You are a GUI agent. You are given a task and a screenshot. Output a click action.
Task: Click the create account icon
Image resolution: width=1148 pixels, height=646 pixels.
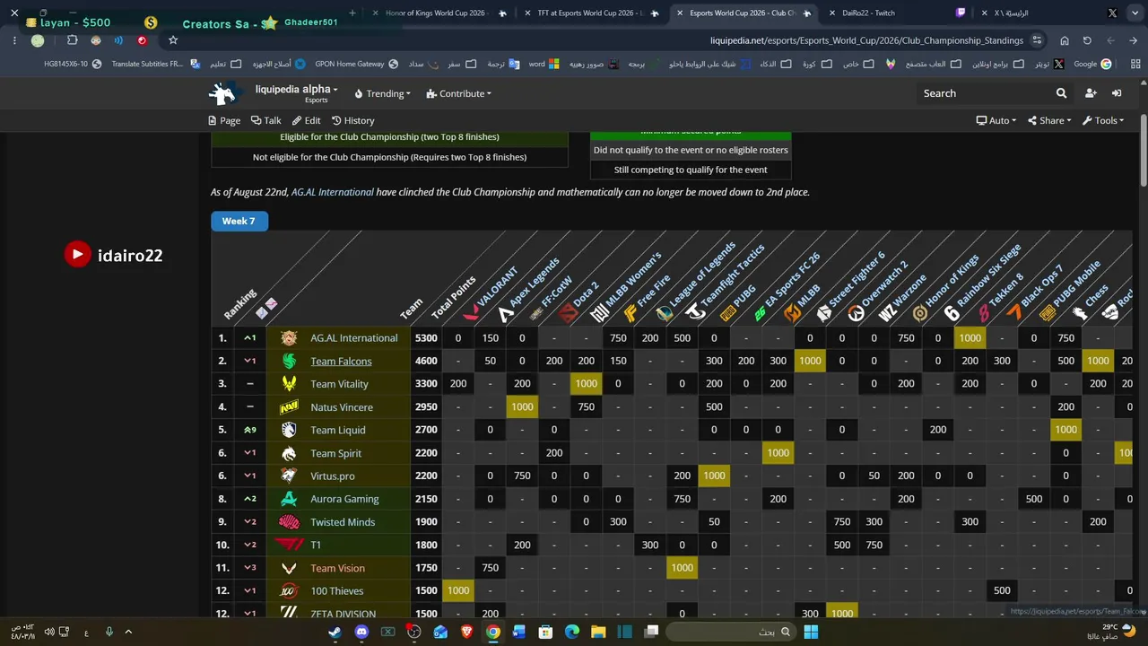coord(1091,93)
